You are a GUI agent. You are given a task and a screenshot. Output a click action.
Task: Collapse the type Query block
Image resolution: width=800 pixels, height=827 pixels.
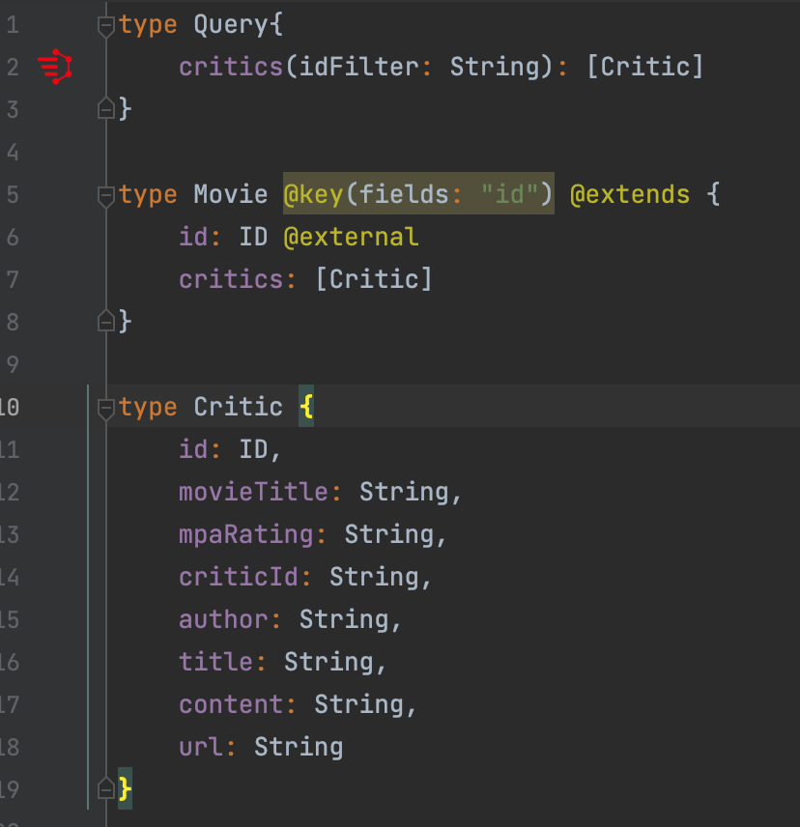coord(106,25)
